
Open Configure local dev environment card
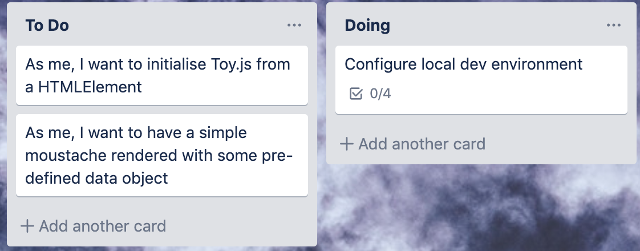point(481,80)
